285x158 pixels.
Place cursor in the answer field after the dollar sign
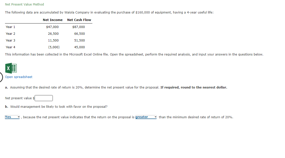tap(43, 98)
